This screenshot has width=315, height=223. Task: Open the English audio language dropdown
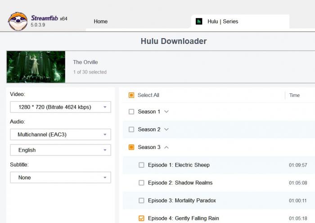point(60,150)
